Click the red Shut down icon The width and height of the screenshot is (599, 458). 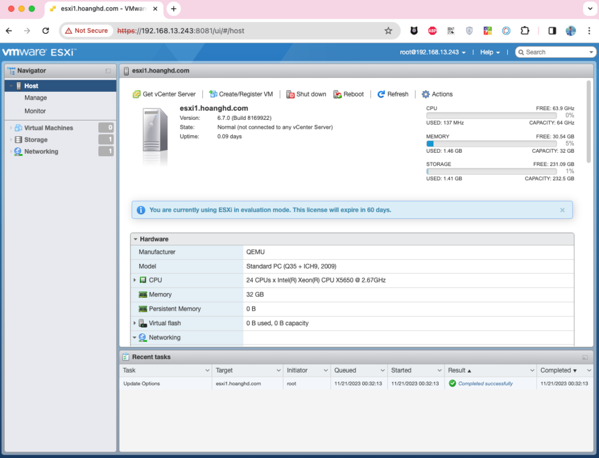click(290, 94)
